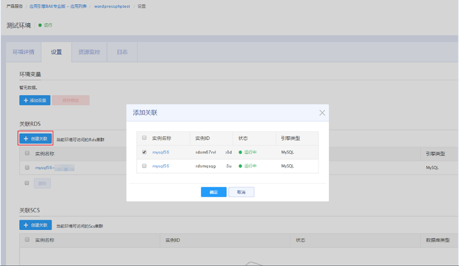Click the plus icon on SCS 创建关联
Screen dimensions: 459x266
(x=26, y=225)
